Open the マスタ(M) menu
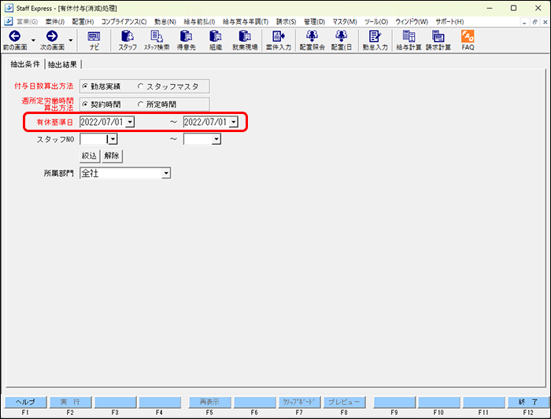The image size is (551, 419). [x=344, y=21]
